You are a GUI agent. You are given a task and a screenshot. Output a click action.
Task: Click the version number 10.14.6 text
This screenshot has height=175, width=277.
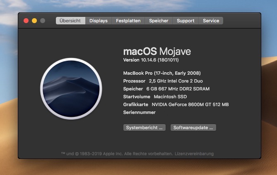coord(149,60)
